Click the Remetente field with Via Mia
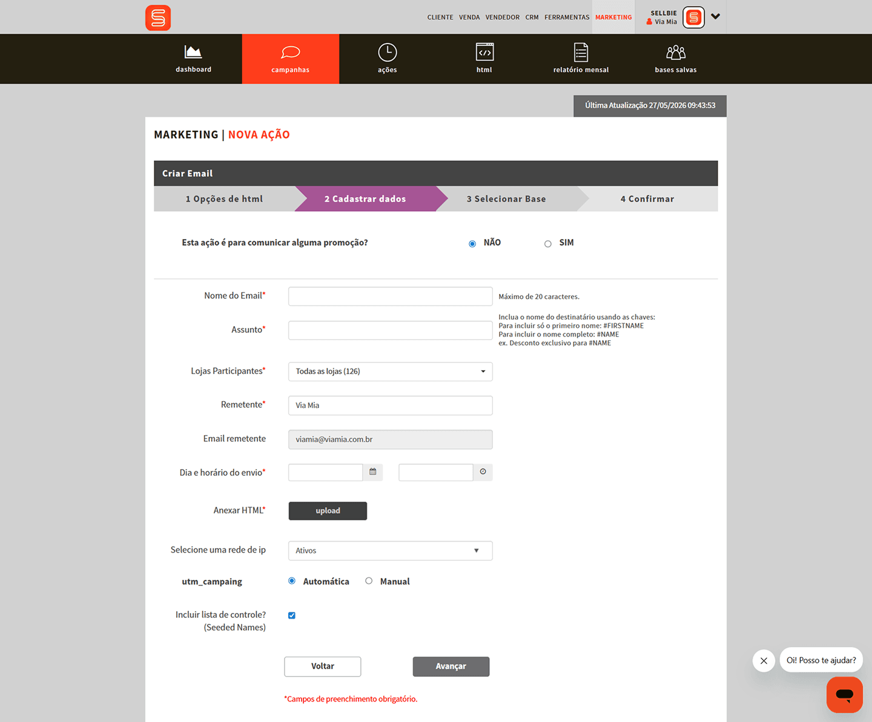Viewport: 872px width, 722px height. (391, 405)
